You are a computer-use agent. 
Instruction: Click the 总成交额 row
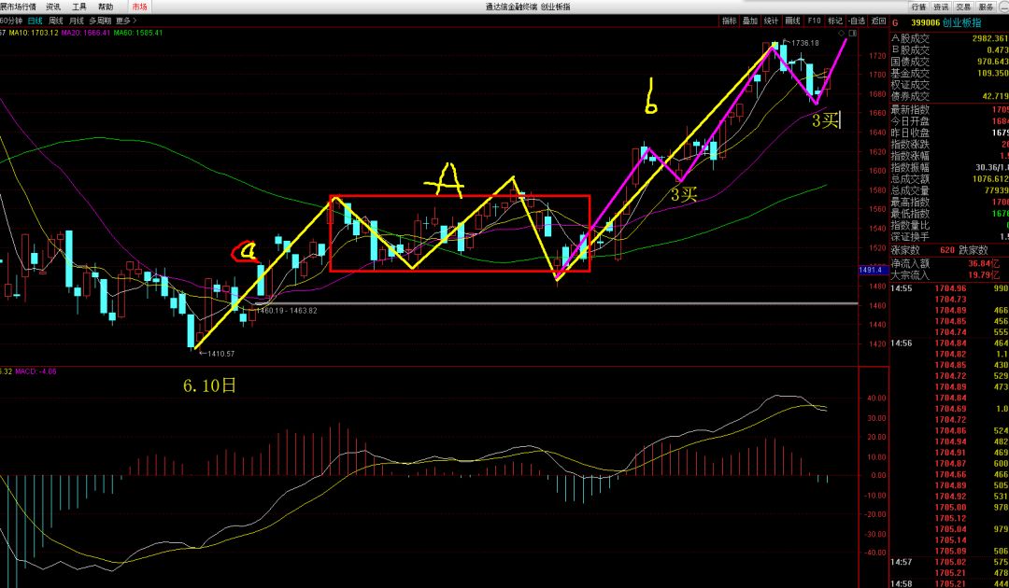pyautogui.click(x=949, y=179)
